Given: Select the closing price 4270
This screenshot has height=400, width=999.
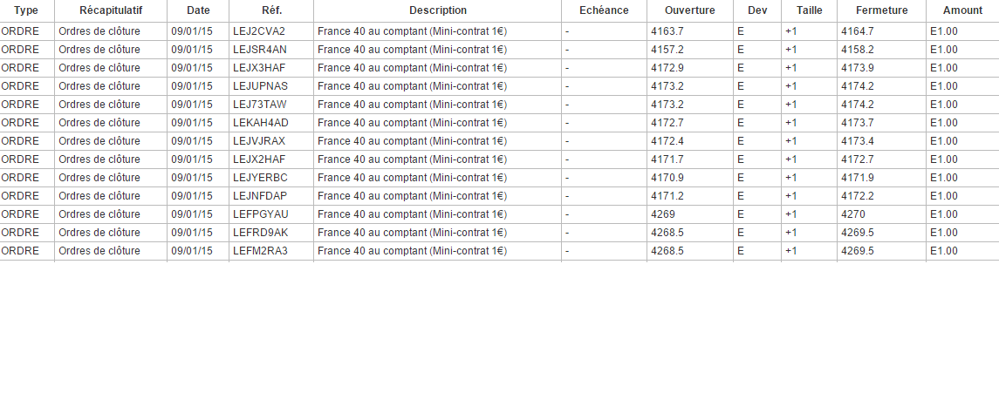Looking at the screenshot, I should click(x=853, y=214).
